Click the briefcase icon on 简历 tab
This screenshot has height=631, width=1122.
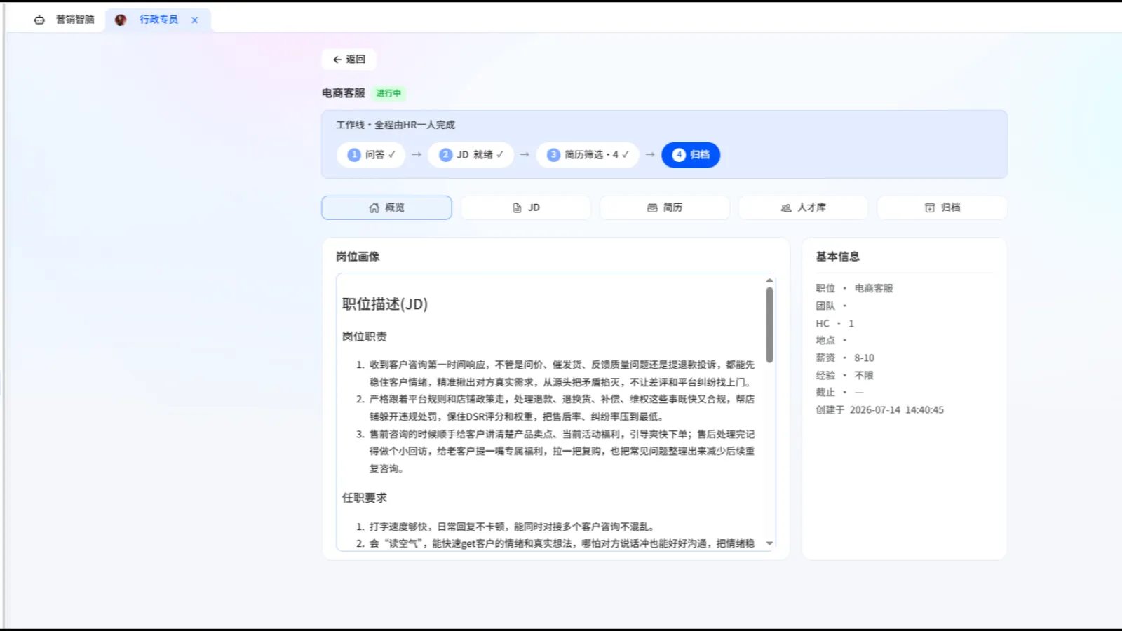coord(652,208)
